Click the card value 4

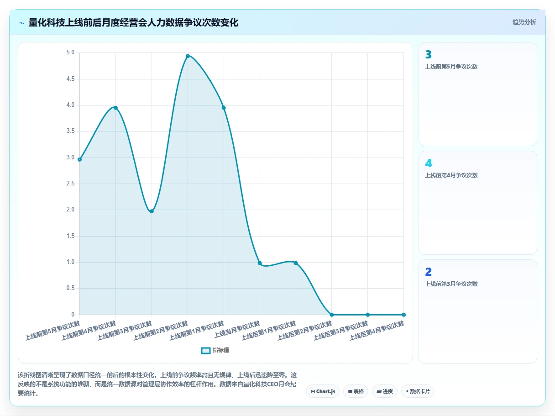[x=428, y=163]
